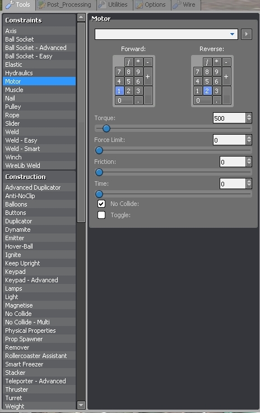Select numpad 2 key under Reverse
This screenshot has width=260, height=413.
tap(207, 91)
